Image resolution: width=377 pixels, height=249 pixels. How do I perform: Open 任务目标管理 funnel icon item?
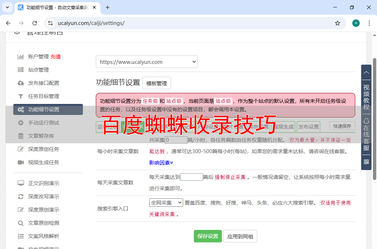(x=21, y=96)
